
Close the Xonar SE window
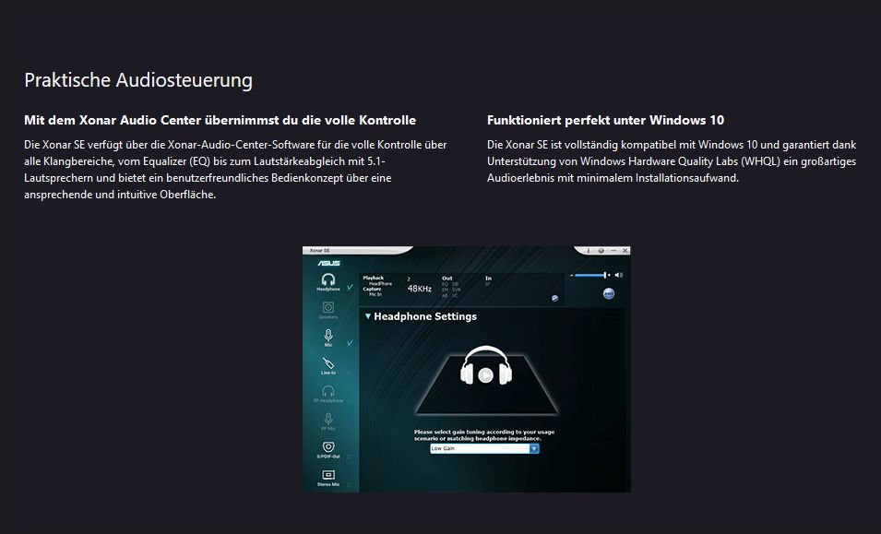pos(625,251)
